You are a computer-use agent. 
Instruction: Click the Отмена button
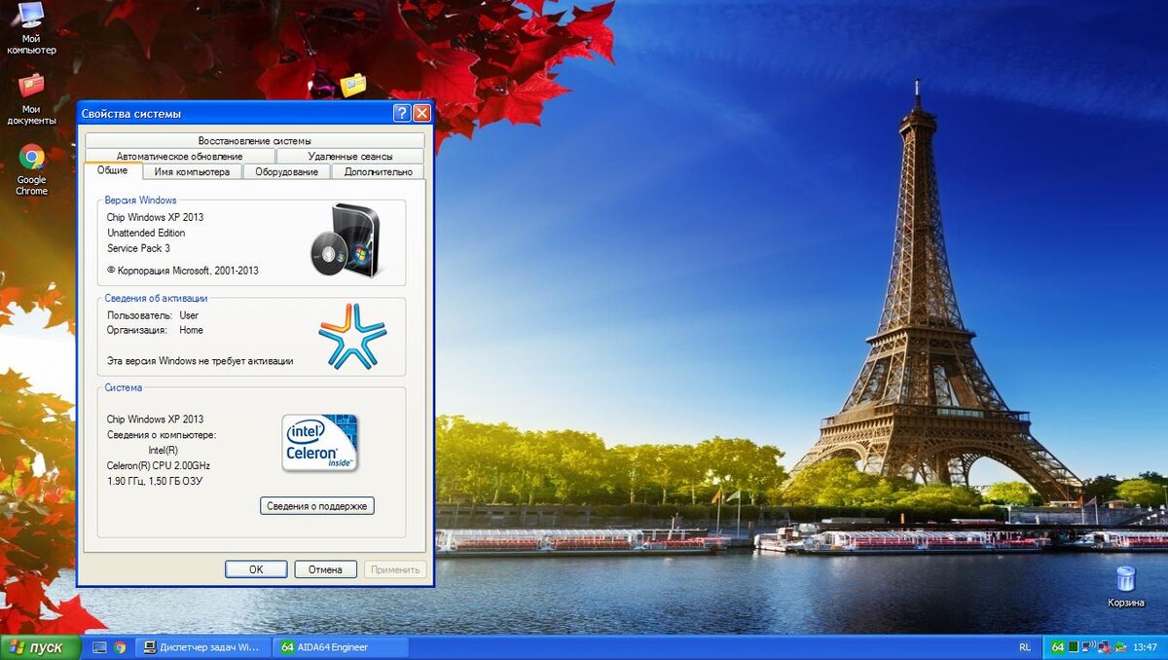pyautogui.click(x=325, y=569)
